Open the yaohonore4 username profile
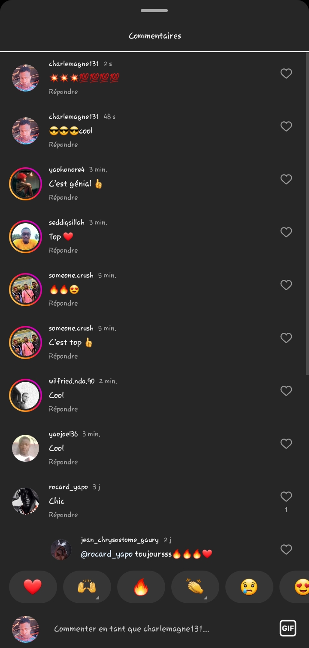The height and width of the screenshot is (648, 309). (67, 169)
